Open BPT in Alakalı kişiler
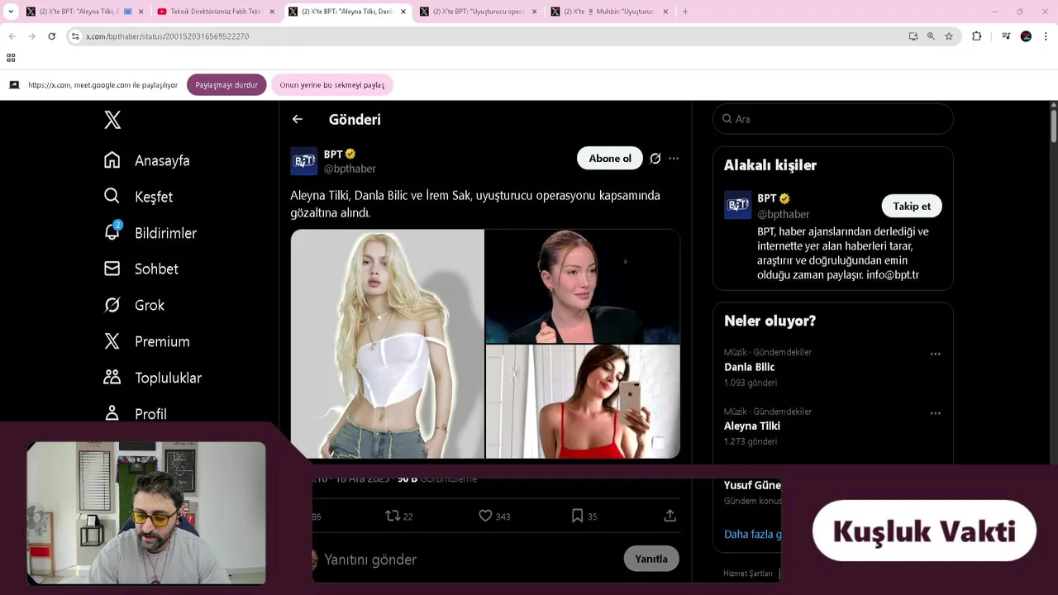The image size is (1058, 595). click(766, 198)
